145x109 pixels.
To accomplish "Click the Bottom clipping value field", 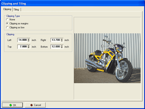I will [x=56, y=47].
